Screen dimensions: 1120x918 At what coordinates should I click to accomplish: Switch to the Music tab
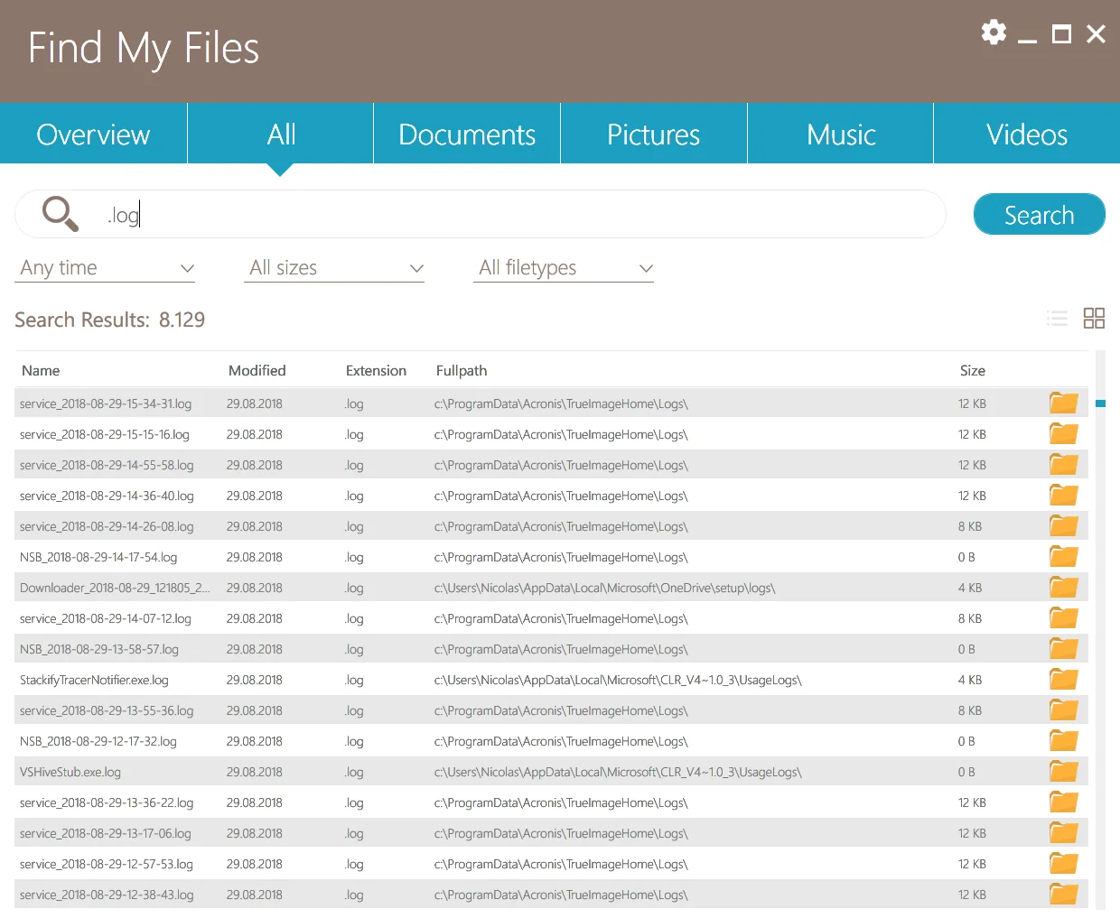coord(840,134)
